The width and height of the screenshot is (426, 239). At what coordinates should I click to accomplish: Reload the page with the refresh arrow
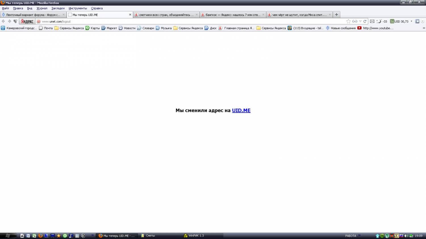tap(365, 21)
